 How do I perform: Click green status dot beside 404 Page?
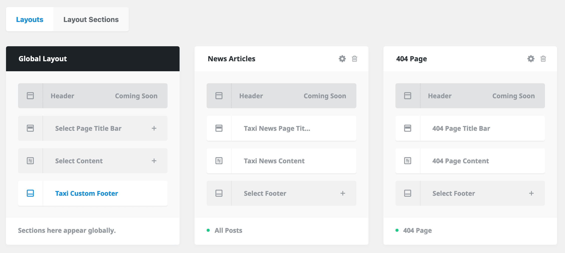(397, 230)
